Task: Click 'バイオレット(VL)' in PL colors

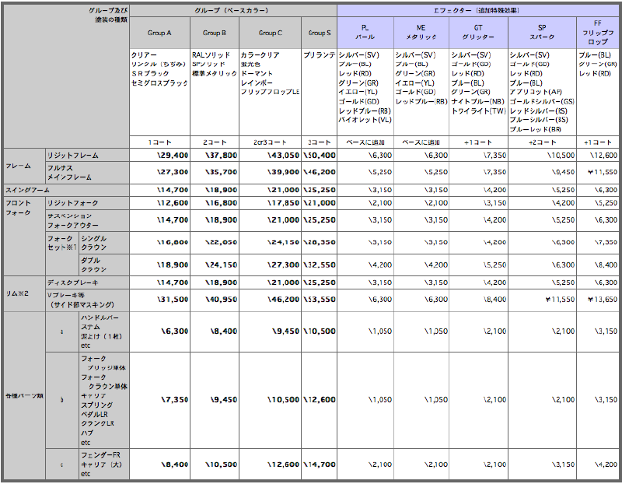Action: (365, 120)
